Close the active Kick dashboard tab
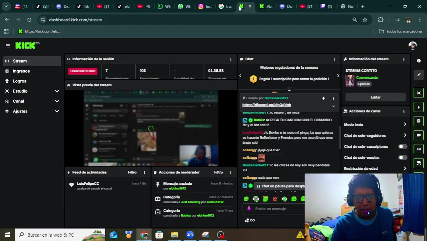The height and width of the screenshot is (241, 427). [250, 6]
